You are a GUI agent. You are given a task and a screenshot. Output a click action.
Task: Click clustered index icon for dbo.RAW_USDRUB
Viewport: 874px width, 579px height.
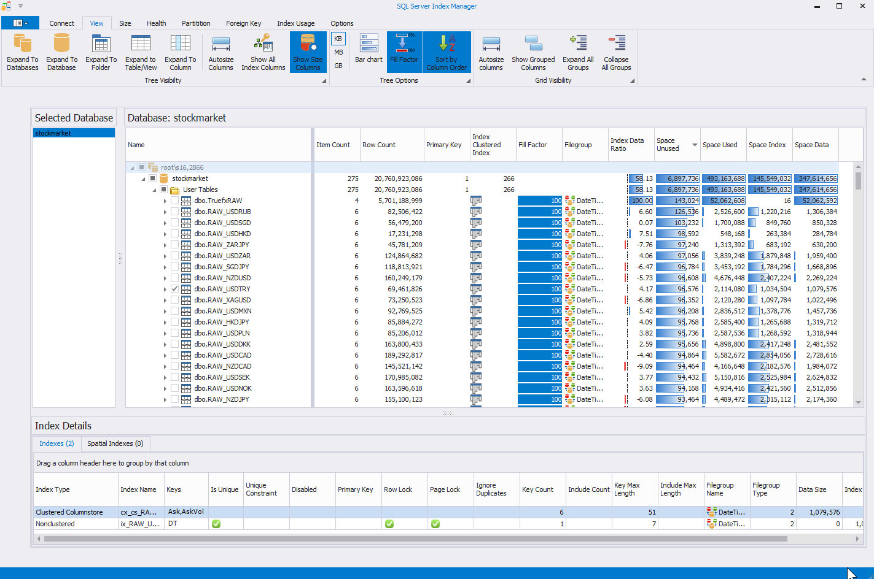point(475,212)
